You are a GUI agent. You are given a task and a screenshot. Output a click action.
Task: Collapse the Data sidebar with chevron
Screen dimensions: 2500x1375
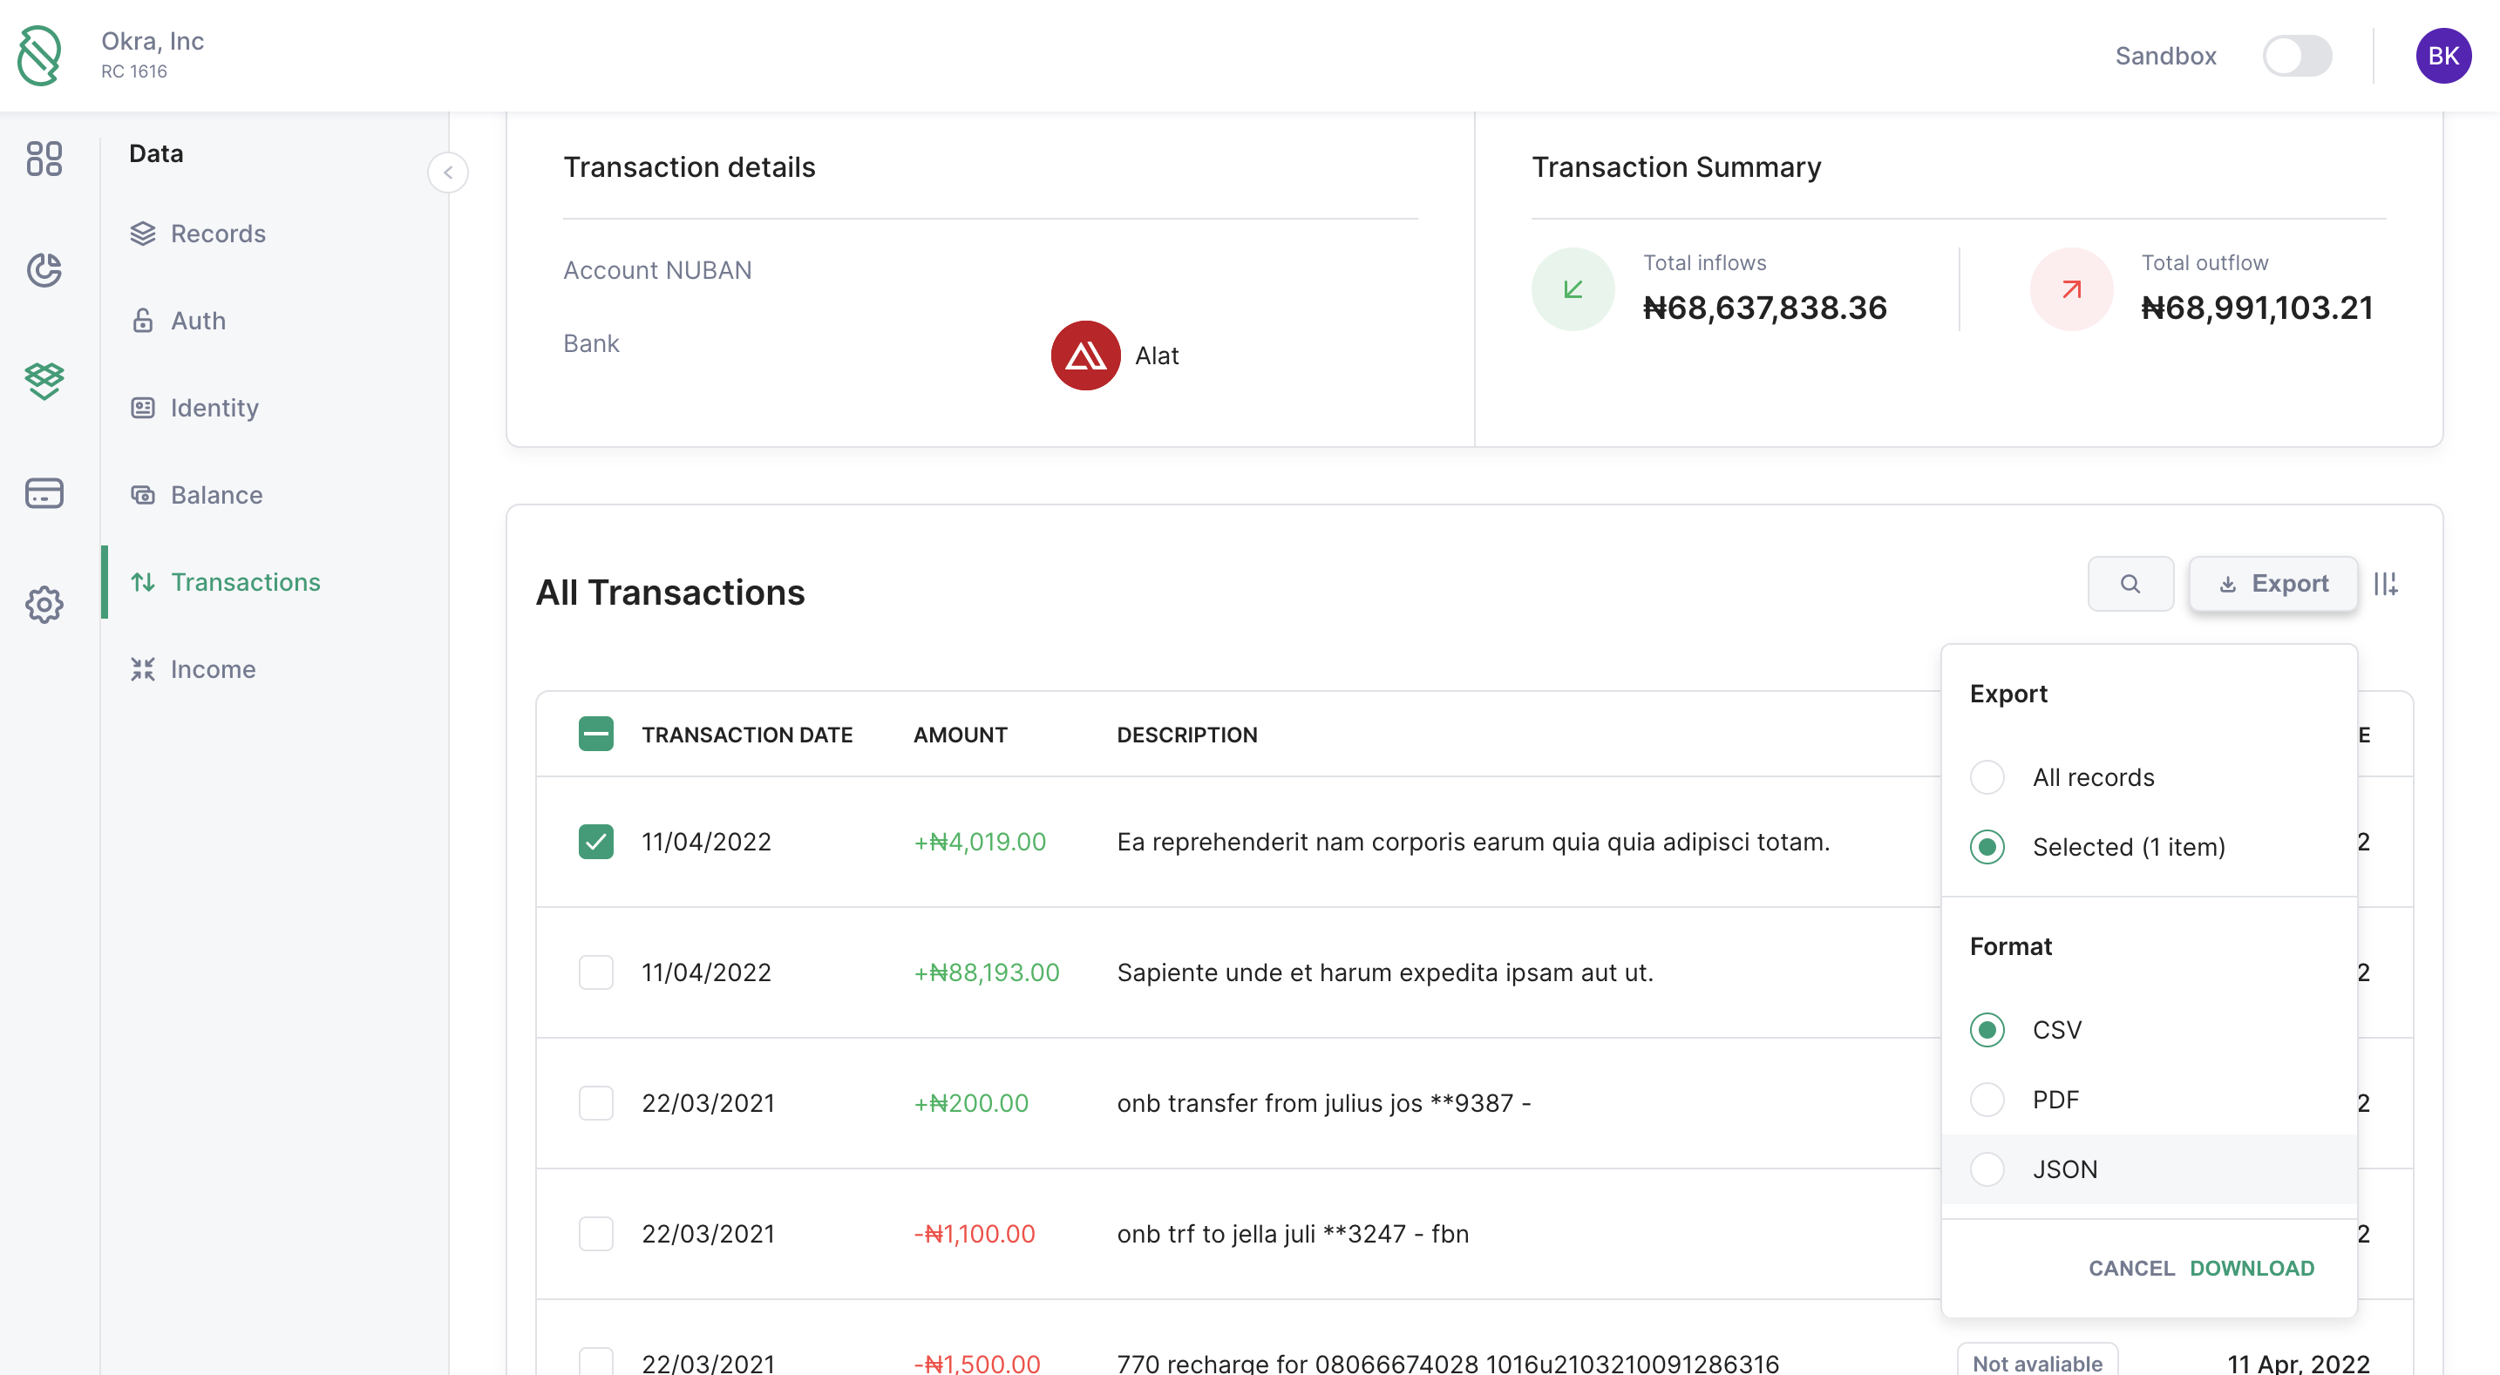pos(447,173)
